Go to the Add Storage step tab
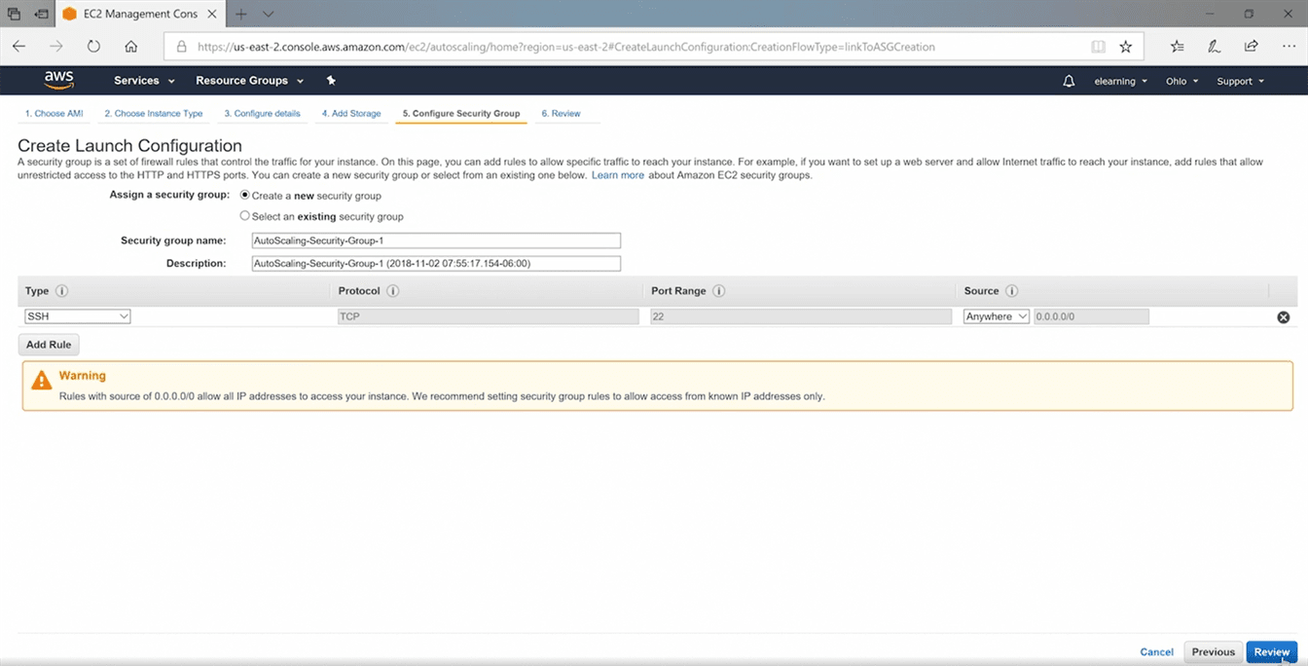This screenshot has width=1308, height=666. (x=351, y=114)
